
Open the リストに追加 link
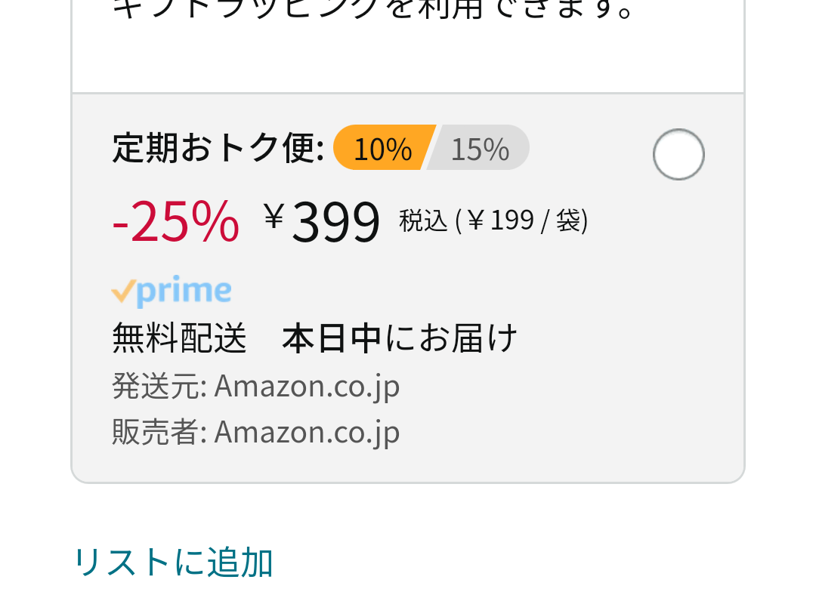click(x=174, y=563)
